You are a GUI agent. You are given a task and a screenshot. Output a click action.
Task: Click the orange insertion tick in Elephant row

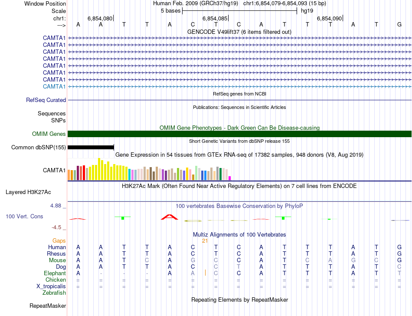(x=205, y=273)
